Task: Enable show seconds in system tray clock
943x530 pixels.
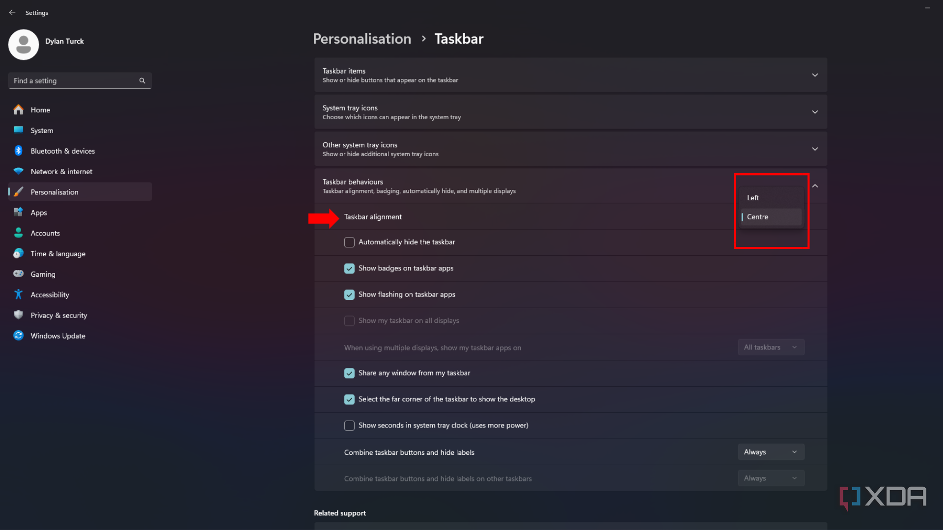Action: click(349, 425)
